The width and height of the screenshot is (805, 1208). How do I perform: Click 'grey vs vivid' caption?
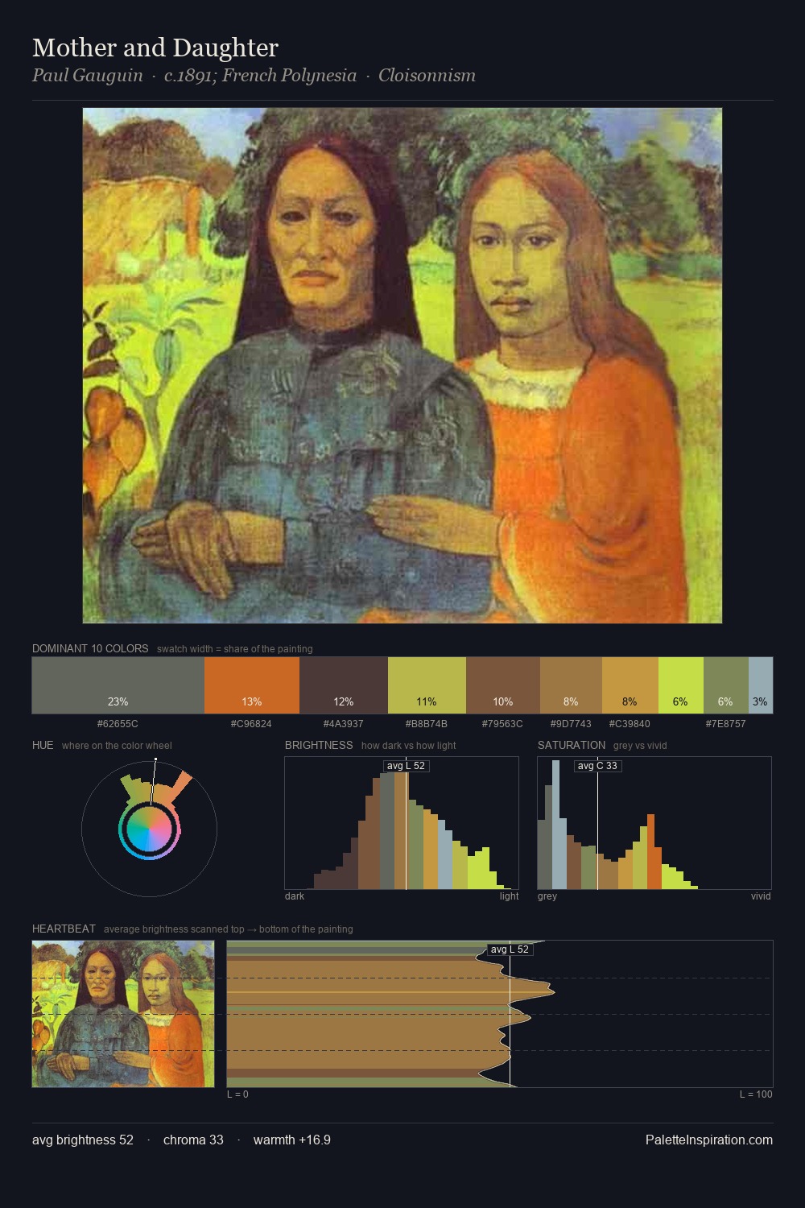point(640,745)
